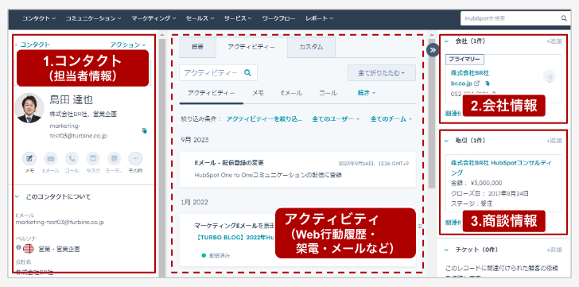Image resolution: width=579 pixels, height=287 pixels.
Task: Open the ワークフロー menu item
Action: (279, 18)
